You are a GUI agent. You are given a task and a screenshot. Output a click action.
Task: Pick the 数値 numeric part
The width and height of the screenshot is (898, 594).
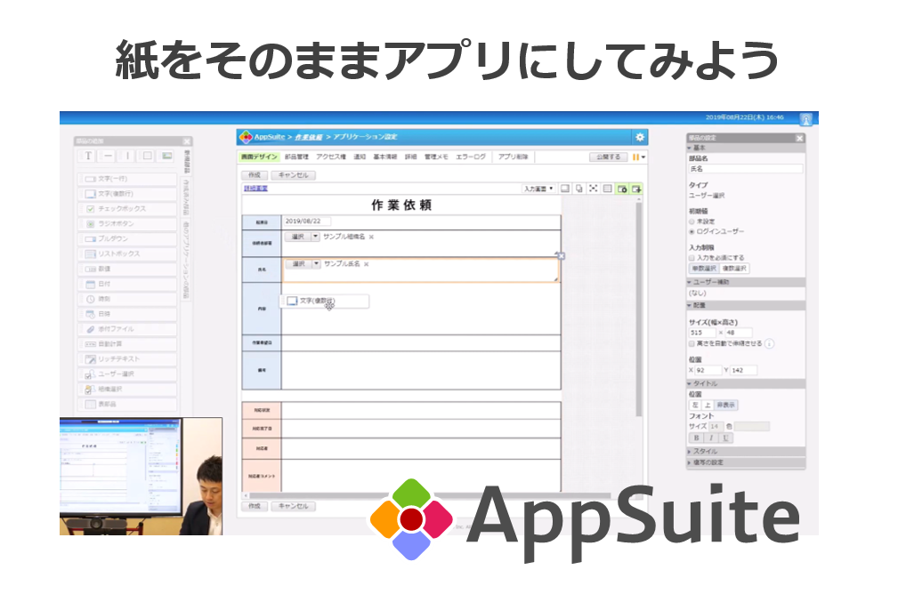click(x=127, y=269)
